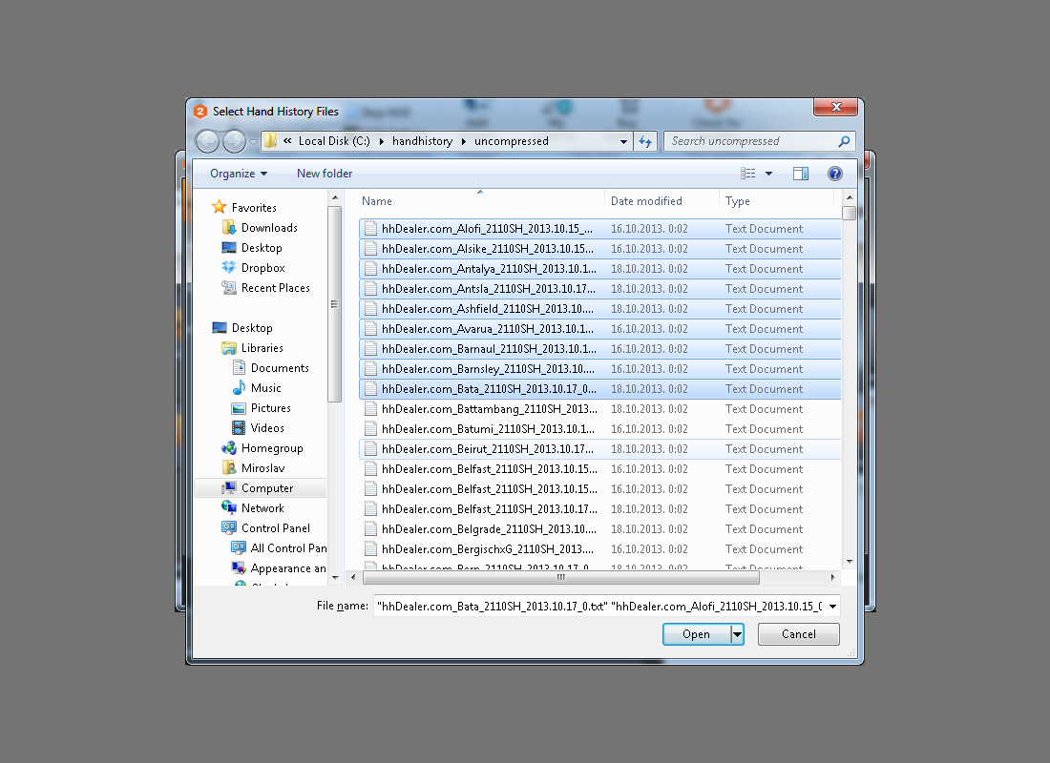Select the Beirut hand history file
Image resolution: width=1050 pixels, height=763 pixels.
click(x=488, y=449)
